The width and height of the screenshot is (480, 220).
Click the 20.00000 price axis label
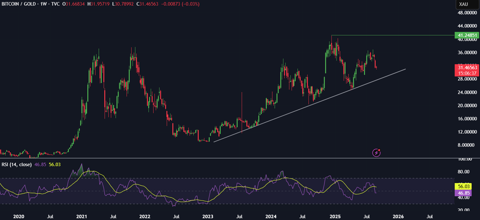[x=467, y=105]
